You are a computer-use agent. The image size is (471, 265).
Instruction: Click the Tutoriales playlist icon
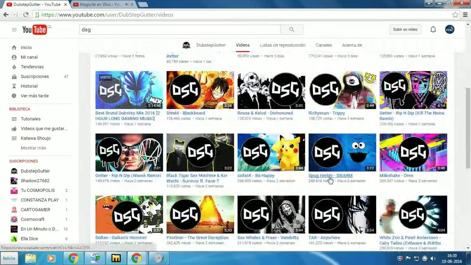[x=14, y=119]
